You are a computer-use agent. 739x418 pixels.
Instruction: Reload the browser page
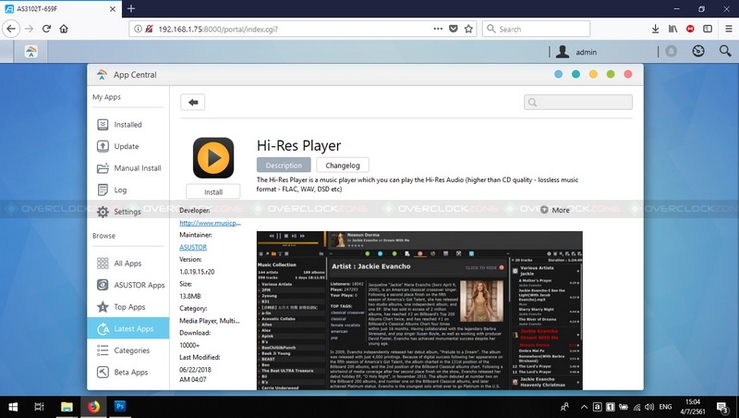46,29
